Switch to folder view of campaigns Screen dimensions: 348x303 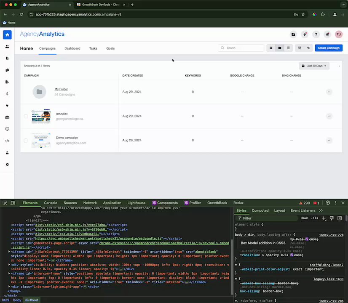[280, 48]
